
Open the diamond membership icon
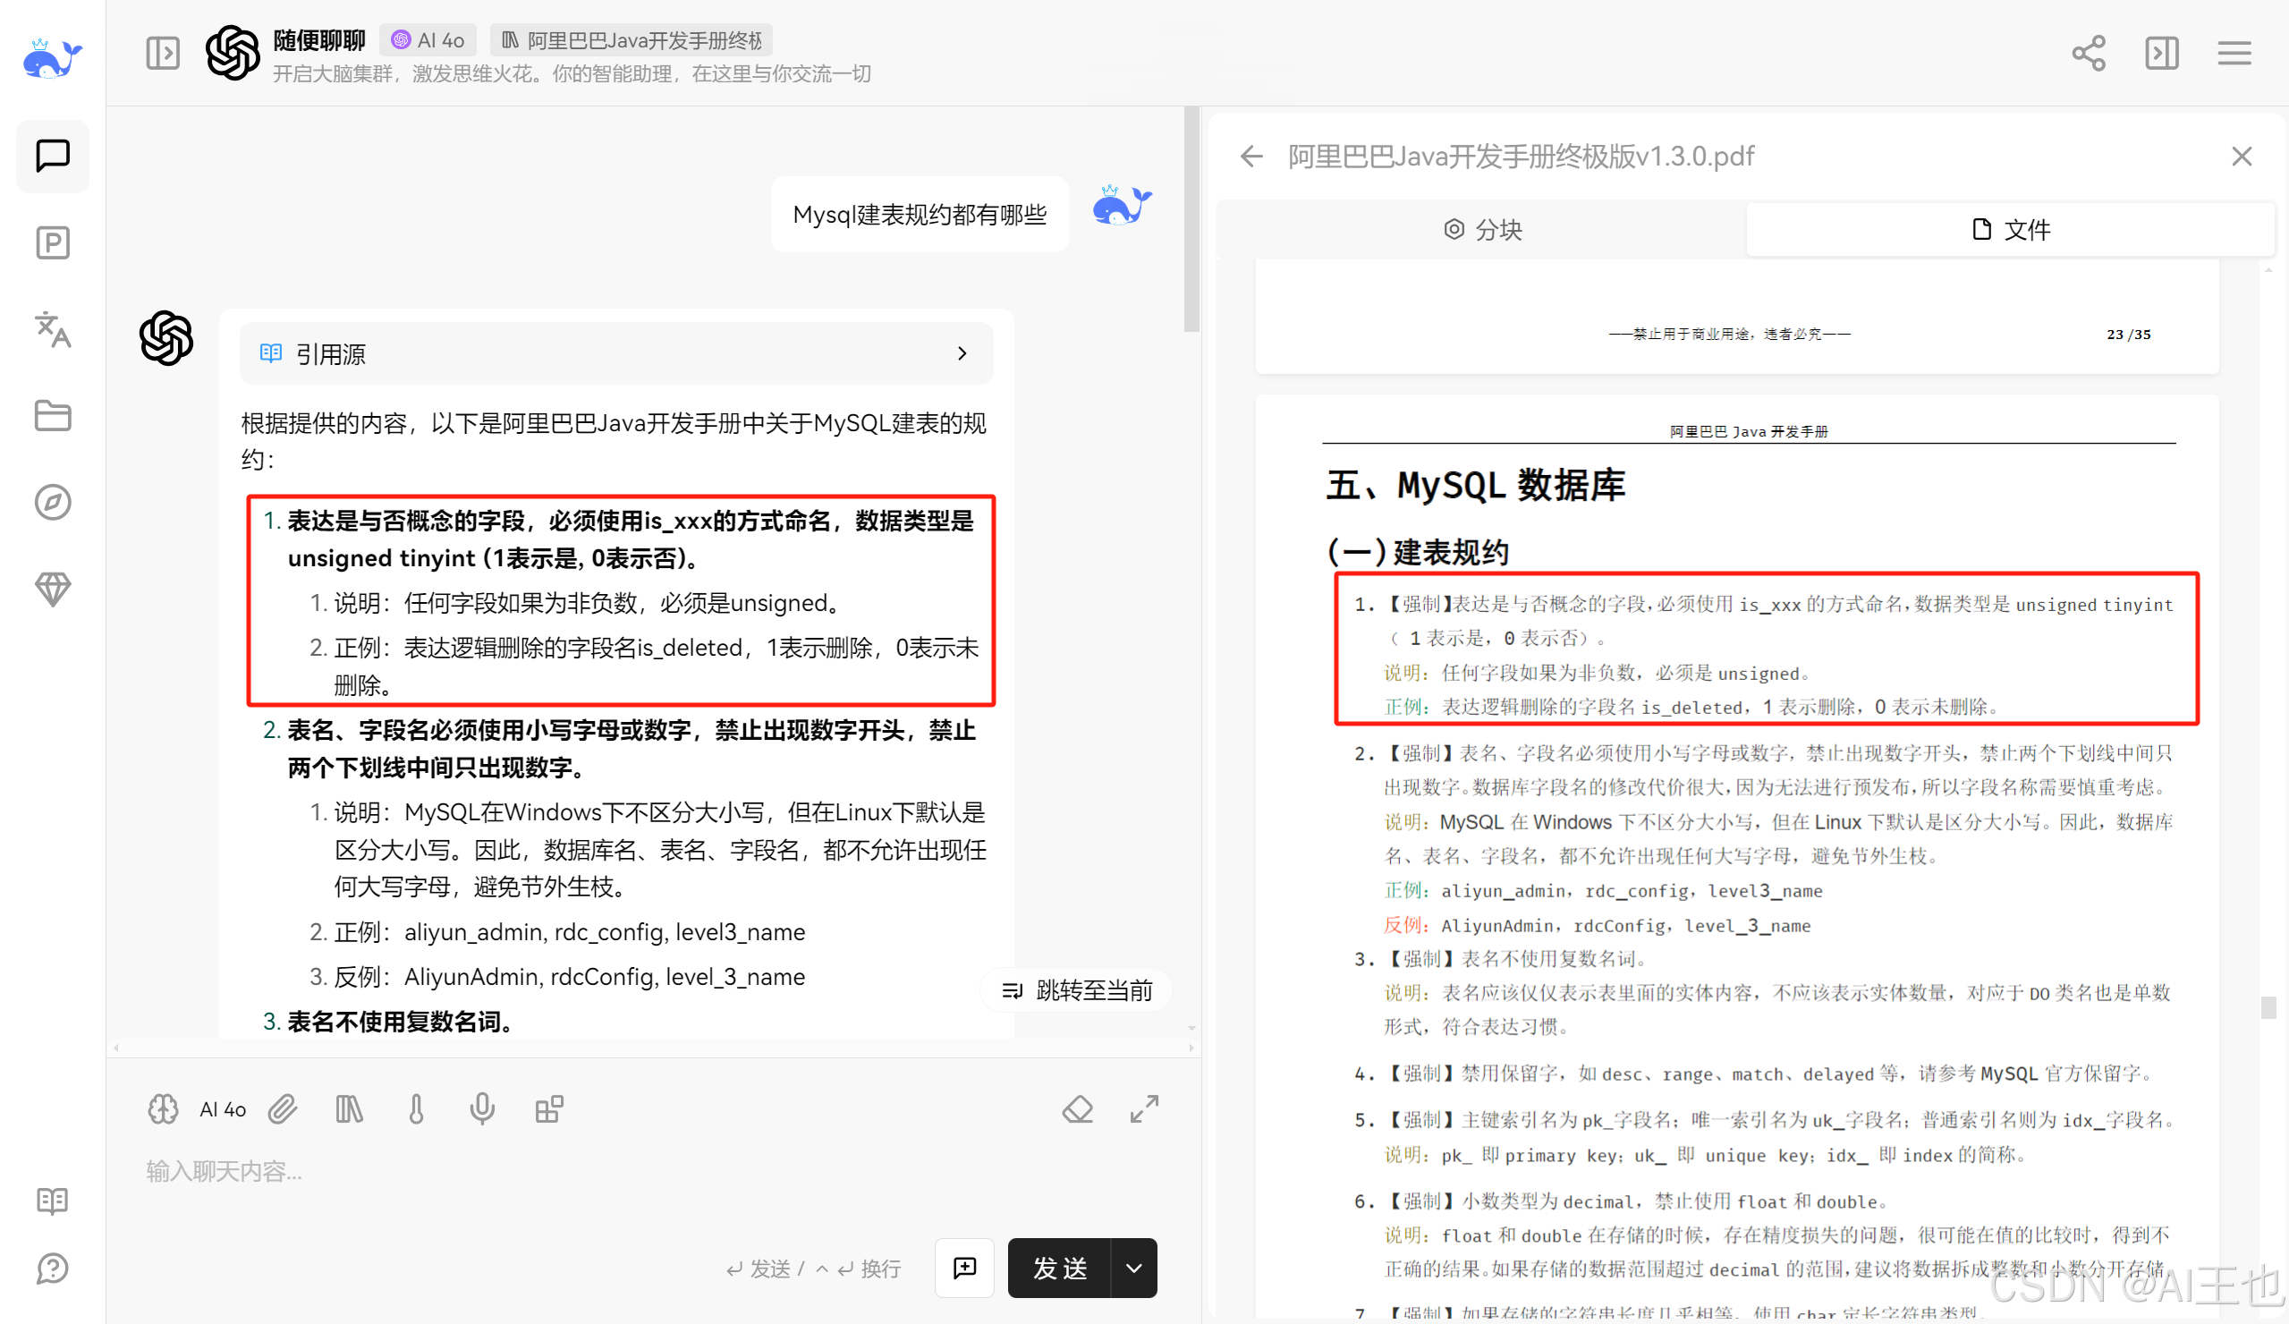(53, 589)
